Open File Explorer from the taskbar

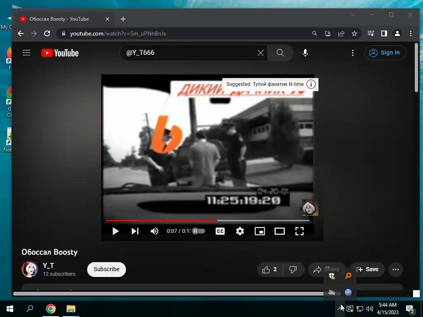click(71, 309)
